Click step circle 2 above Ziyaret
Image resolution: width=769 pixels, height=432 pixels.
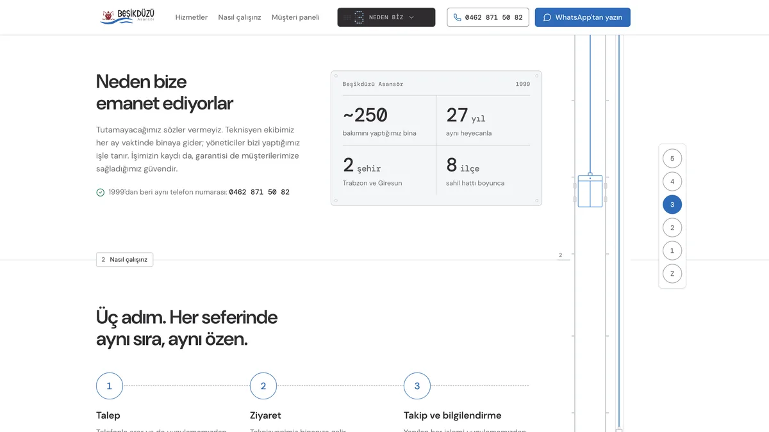263,386
